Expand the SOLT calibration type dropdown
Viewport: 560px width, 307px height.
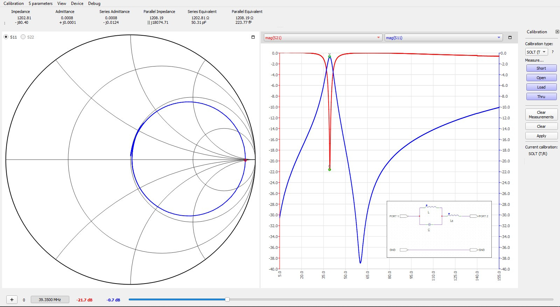click(536, 52)
